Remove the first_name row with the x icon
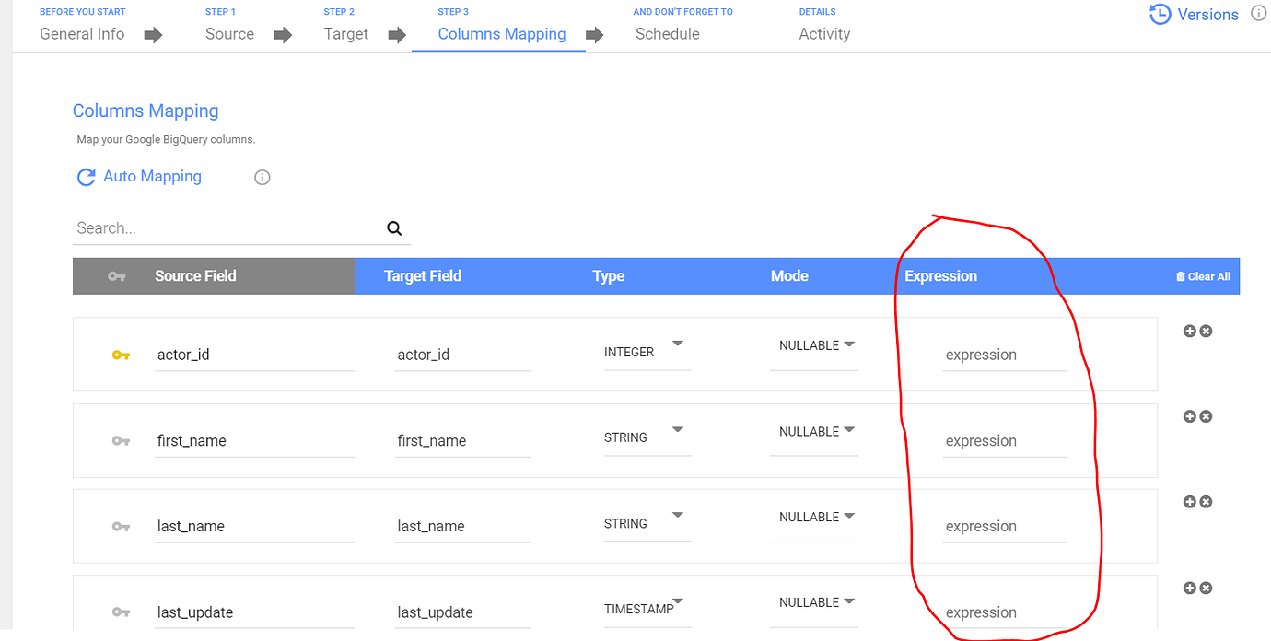Image resolution: width=1271 pixels, height=641 pixels. [1206, 416]
